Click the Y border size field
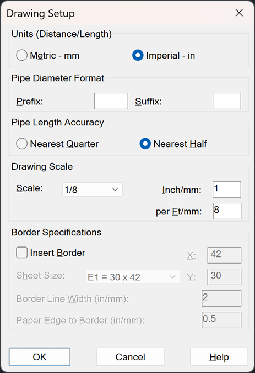Screen dimensions: 255x373 pyautogui.click(x=224, y=277)
